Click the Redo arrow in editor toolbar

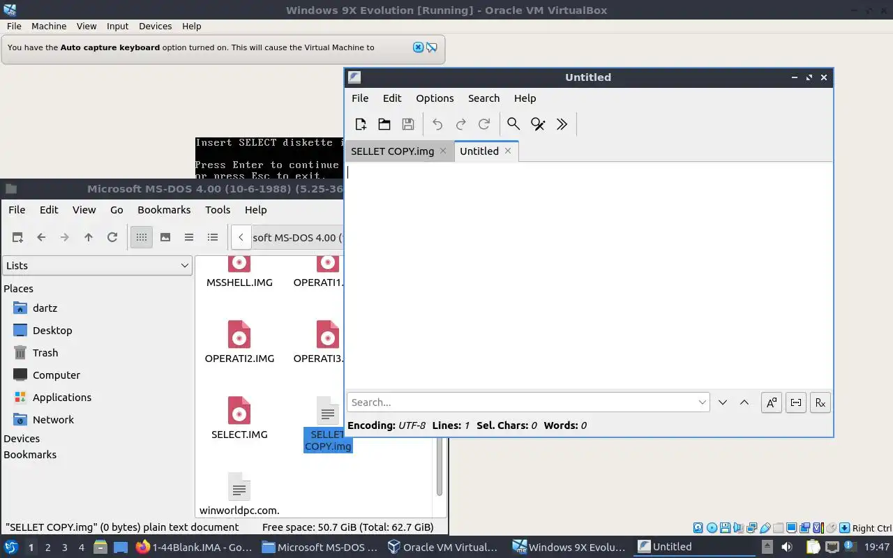pyautogui.click(x=461, y=124)
